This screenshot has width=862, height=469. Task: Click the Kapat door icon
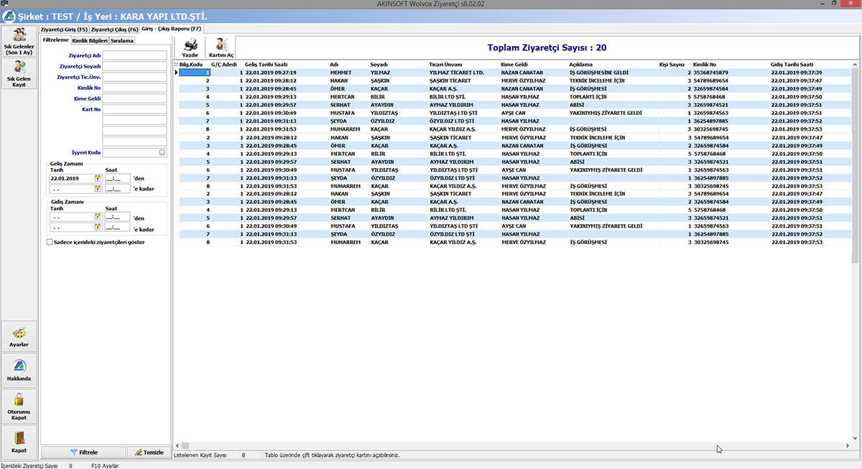pyautogui.click(x=19, y=441)
